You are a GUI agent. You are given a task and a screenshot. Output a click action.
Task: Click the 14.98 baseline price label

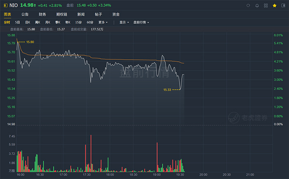point(11,124)
